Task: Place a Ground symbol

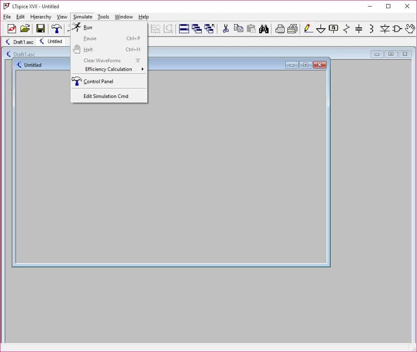Action: click(x=321, y=29)
